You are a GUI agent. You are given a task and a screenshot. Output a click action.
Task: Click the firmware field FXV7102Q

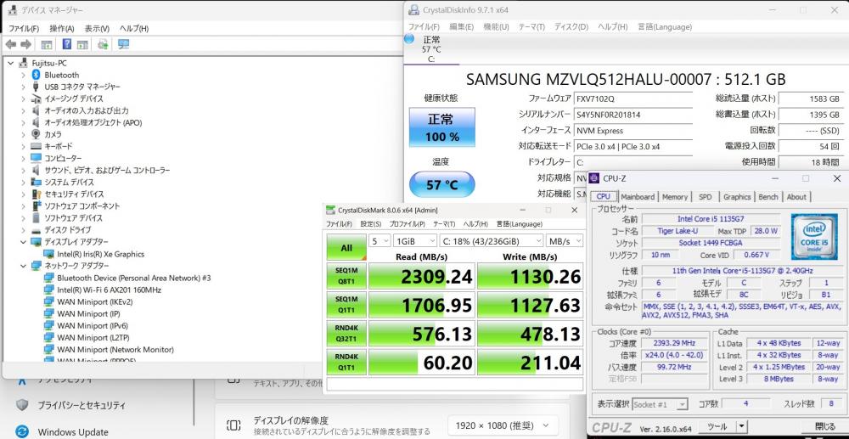click(633, 98)
